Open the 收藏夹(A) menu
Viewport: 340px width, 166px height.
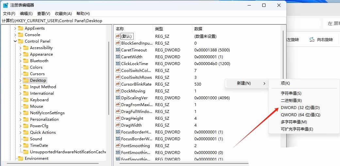63,14
